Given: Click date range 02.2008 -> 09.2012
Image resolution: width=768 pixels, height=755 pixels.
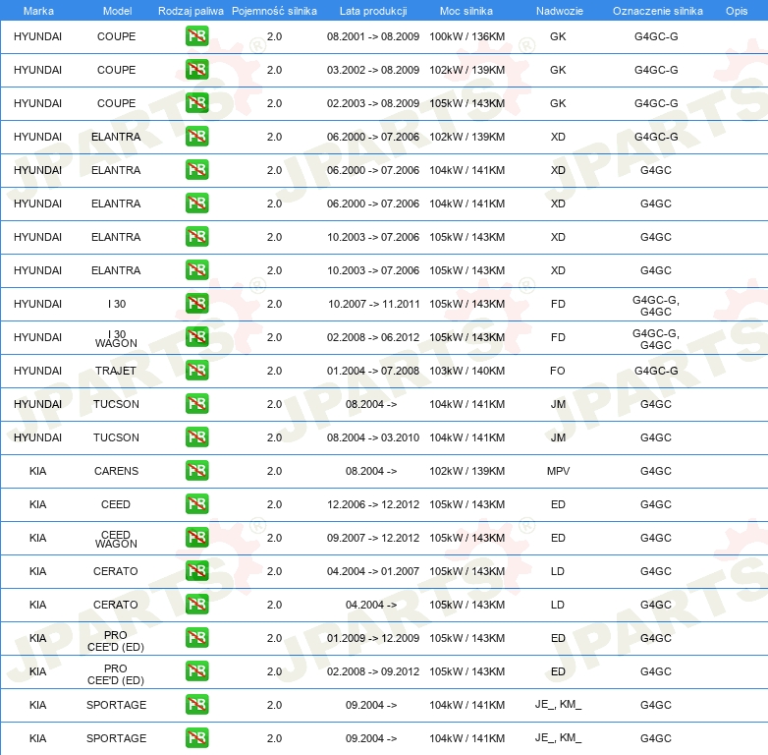Looking at the screenshot, I should tap(373, 671).
